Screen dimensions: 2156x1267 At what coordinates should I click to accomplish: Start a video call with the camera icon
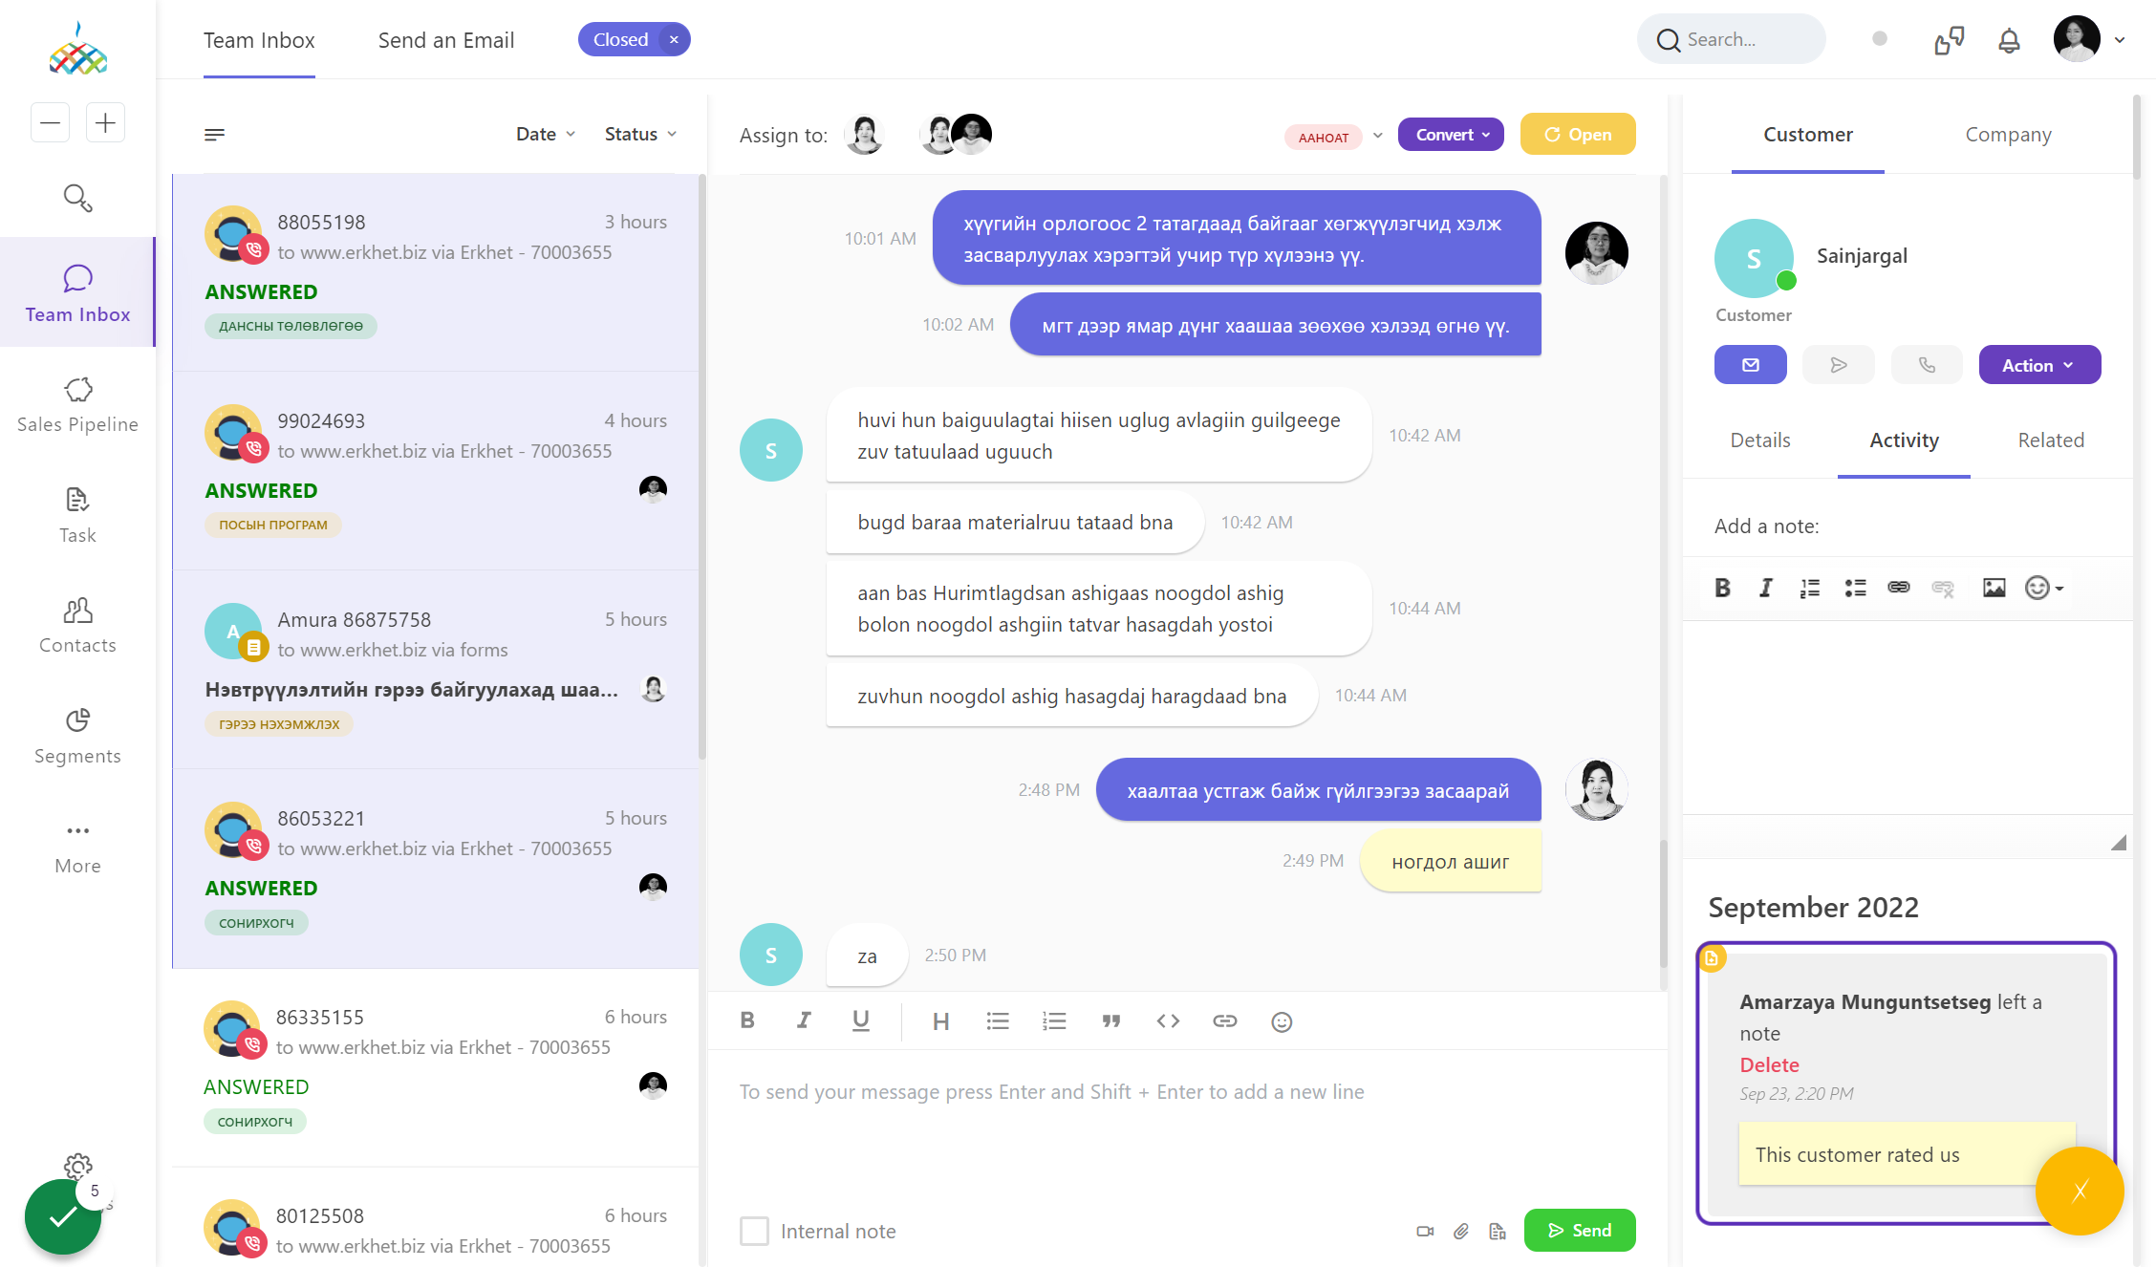coord(1425,1231)
